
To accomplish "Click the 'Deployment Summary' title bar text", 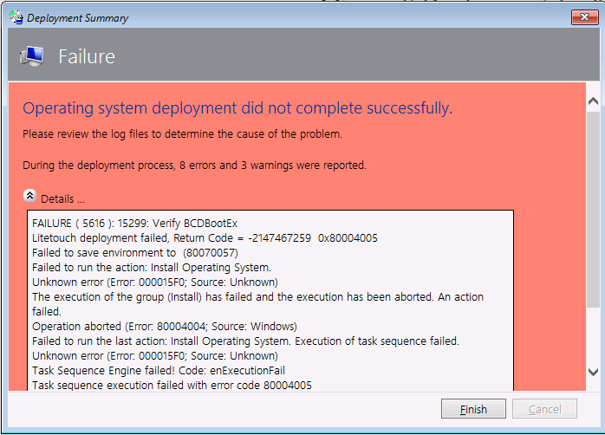I will click(77, 16).
